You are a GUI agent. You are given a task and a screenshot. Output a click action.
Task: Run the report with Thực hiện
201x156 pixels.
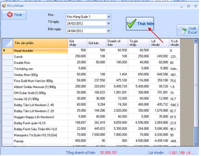pos(140,24)
